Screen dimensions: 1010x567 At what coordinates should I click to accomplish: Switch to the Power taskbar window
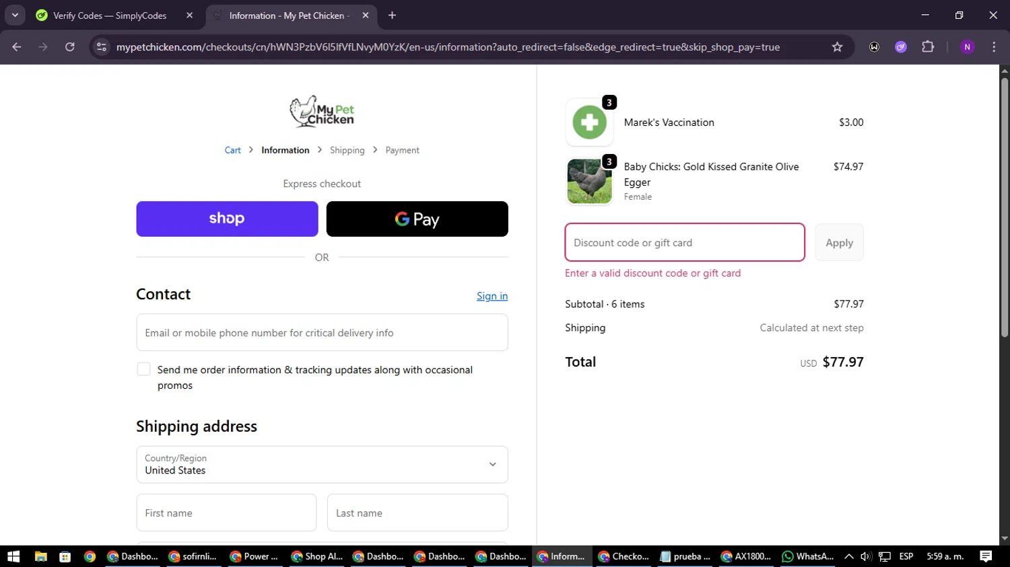[x=255, y=556]
